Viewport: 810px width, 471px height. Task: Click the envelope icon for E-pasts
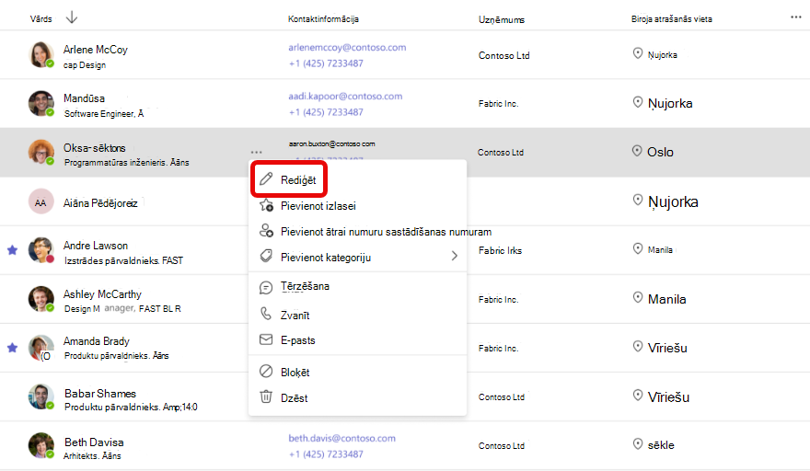tap(265, 339)
